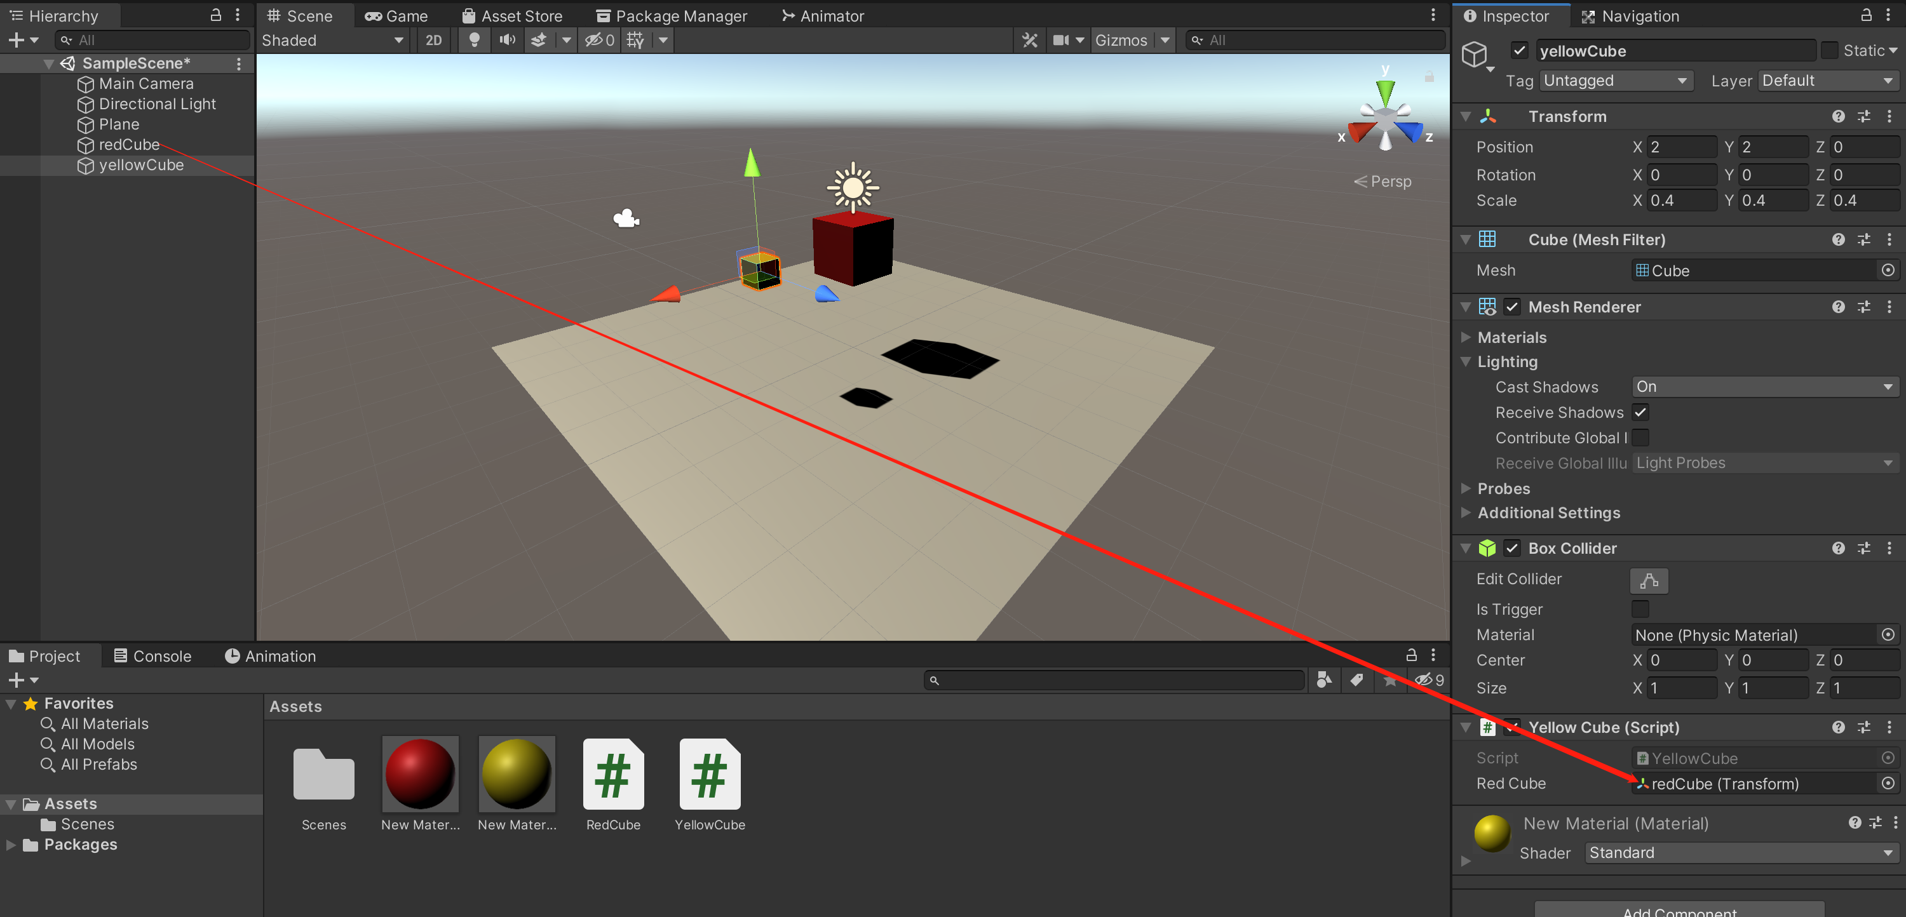This screenshot has width=1906, height=917.
Task: Click the hierarchy panel lock icon
Action: click(x=215, y=15)
